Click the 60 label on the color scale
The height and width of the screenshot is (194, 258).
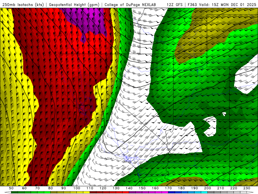[25, 188]
